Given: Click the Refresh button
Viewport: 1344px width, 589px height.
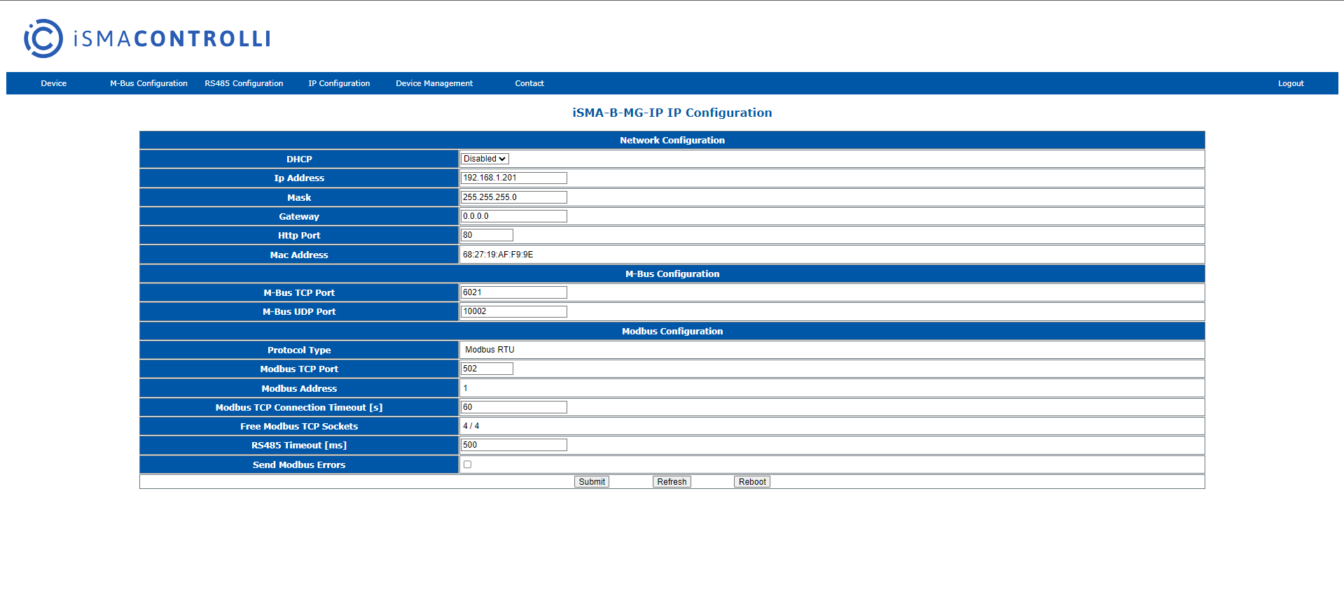Looking at the screenshot, I should tap(672, 482).
